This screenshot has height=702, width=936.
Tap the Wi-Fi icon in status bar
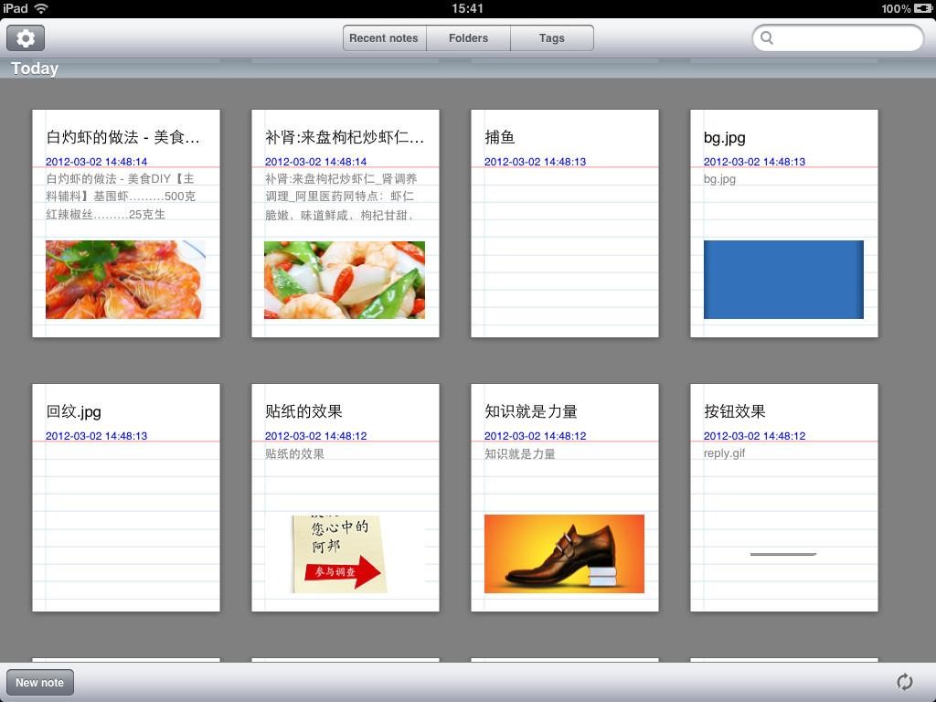41,8
